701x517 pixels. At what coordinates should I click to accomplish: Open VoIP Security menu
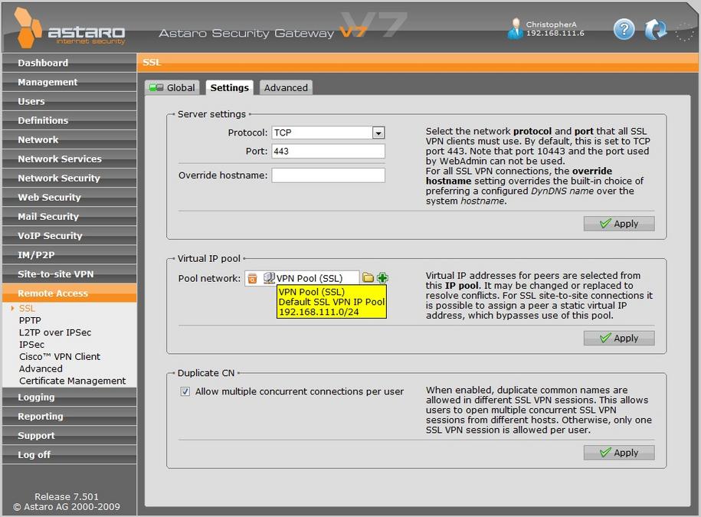tap(70, 236)
